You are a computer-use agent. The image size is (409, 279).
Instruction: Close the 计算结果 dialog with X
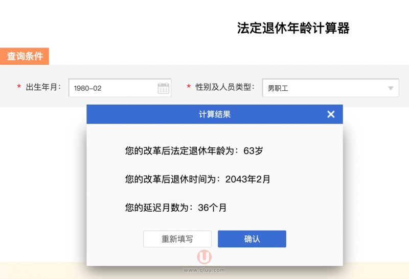tap(331, 114)
